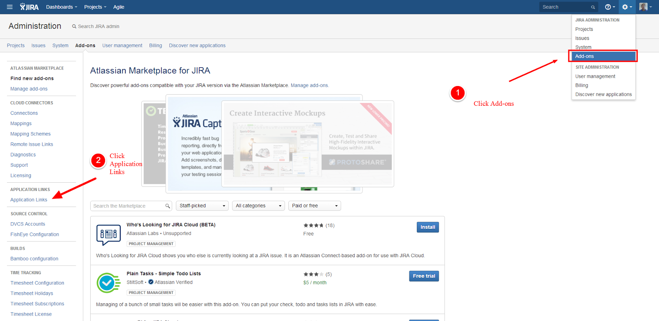The width and height of the screenshot is (659, 321).
Task: Open Timesheet Configuration link
Action: pyautogui.click(x=37, y=283)
